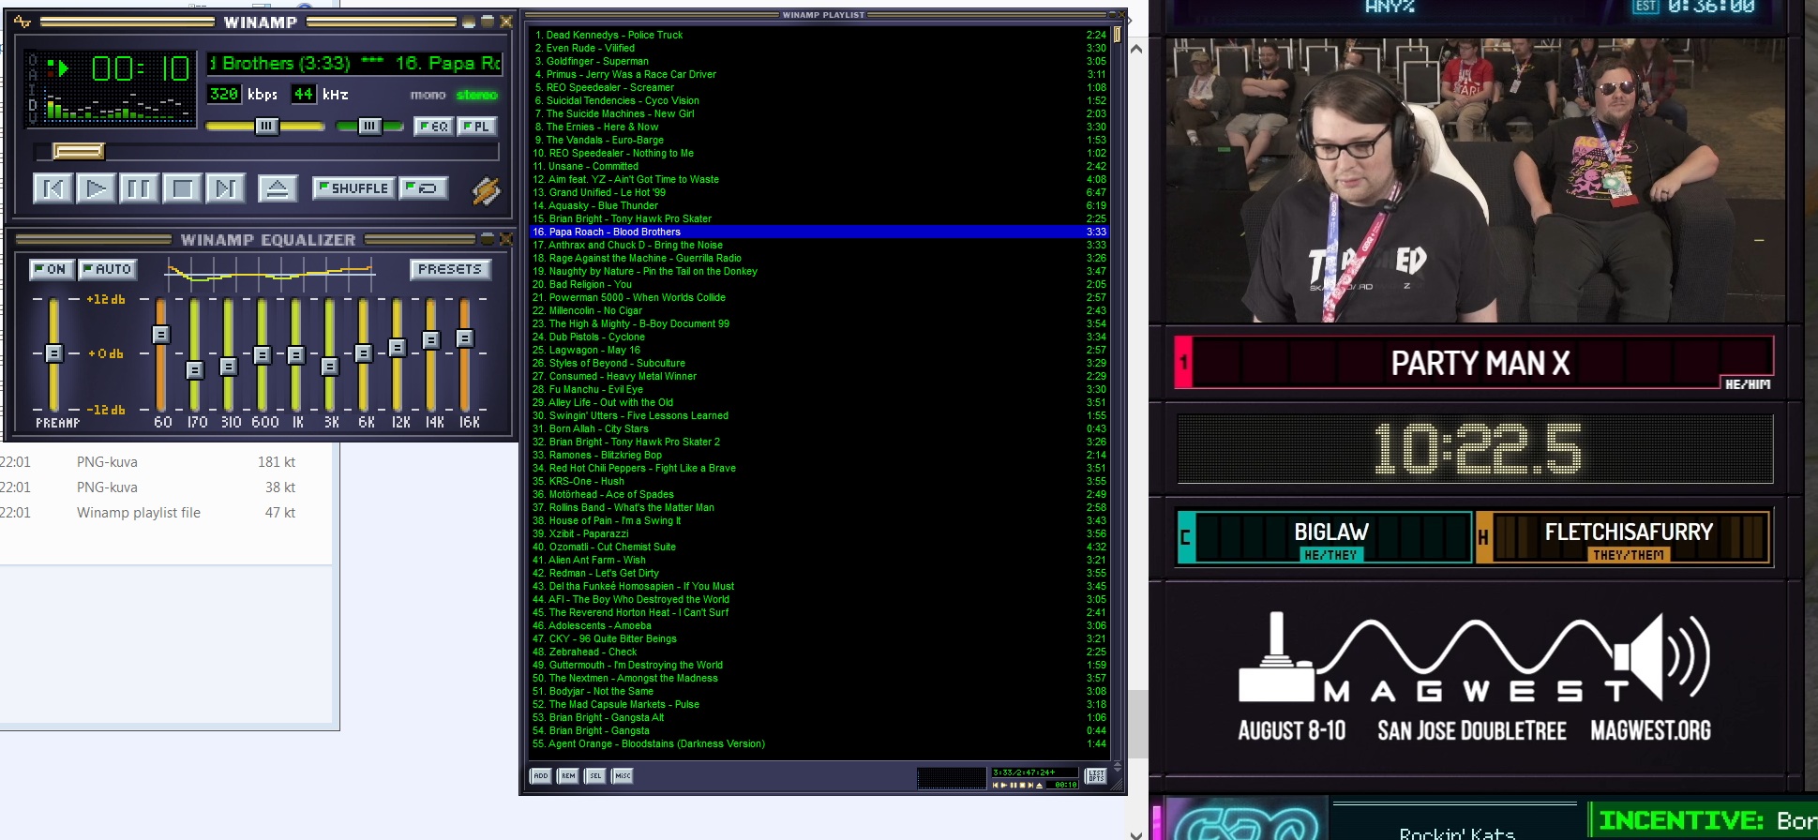Click the balance slider handle
The width and height of the screenshot is (1818, 840).
point(370,126)
